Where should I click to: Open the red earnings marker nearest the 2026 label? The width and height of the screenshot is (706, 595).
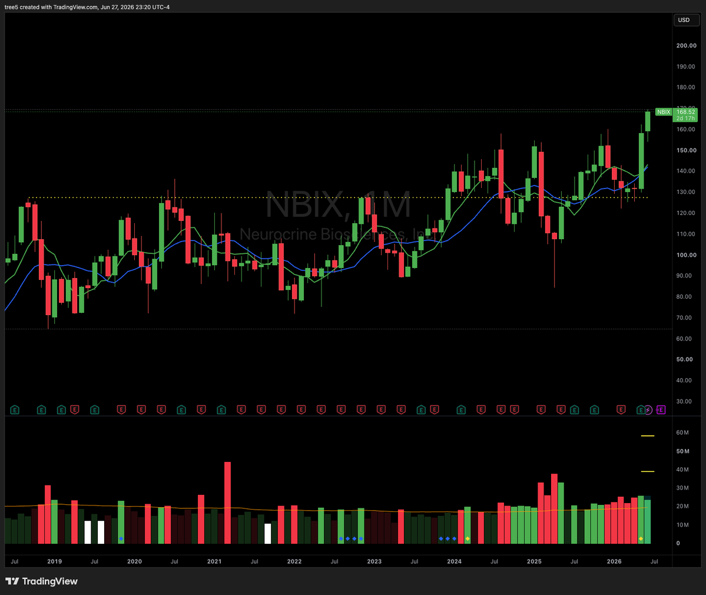tap(621, 410)
